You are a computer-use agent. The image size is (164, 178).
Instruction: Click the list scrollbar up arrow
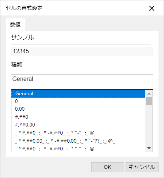click(x=149, y=93)
